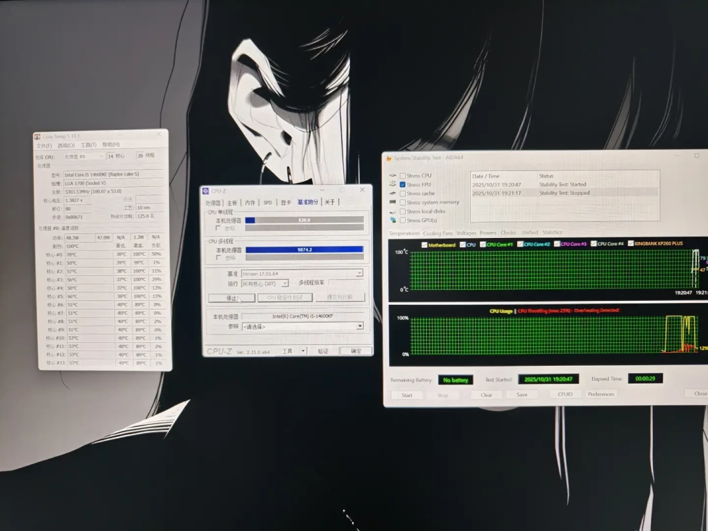Toggle the KINGBANK KP260 PLUS graph checkbox

(631, 243)
